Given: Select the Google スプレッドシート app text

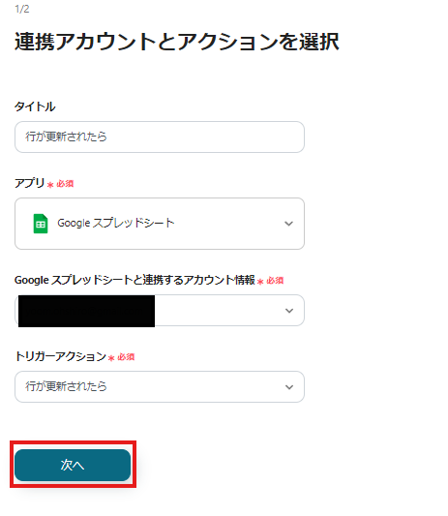Looking at the screenshot, I should 116,223.
